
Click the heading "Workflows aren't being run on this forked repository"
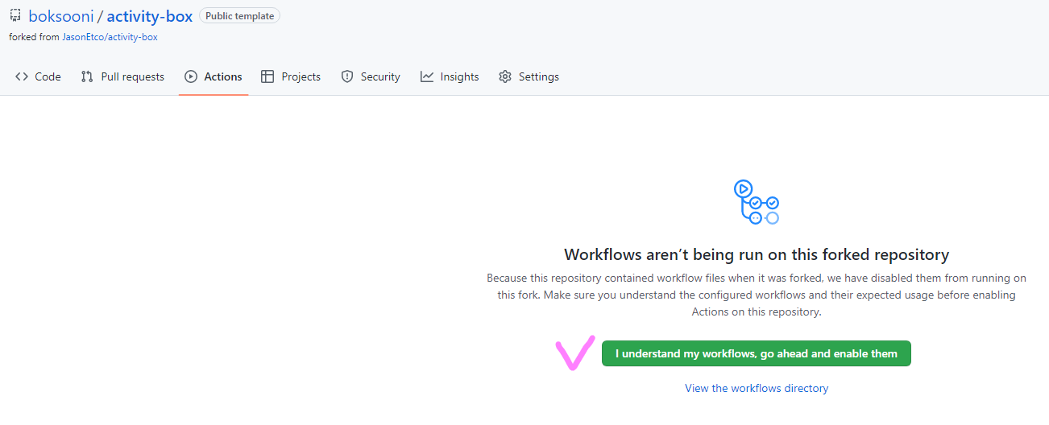pyautogui.click(x=757, y=254)
